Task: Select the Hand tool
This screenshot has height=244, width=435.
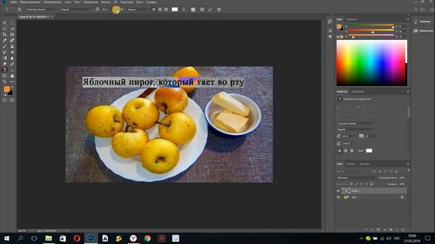Action: point(12,76)
